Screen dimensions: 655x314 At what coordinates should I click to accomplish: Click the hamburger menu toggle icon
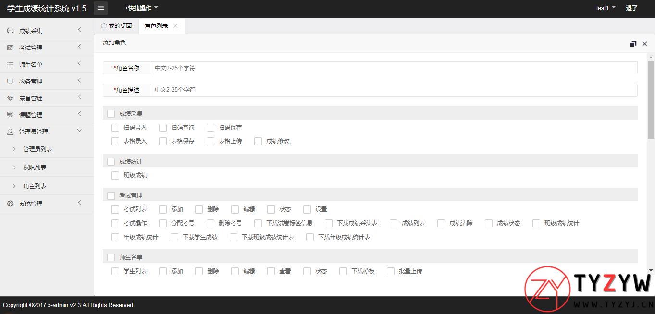pos(100,8)
